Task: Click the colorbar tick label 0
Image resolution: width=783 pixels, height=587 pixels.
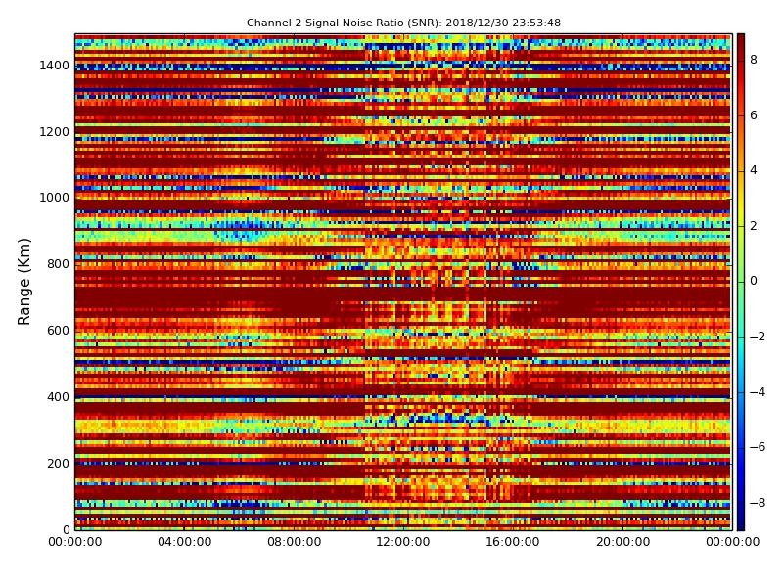Action: 754,281
